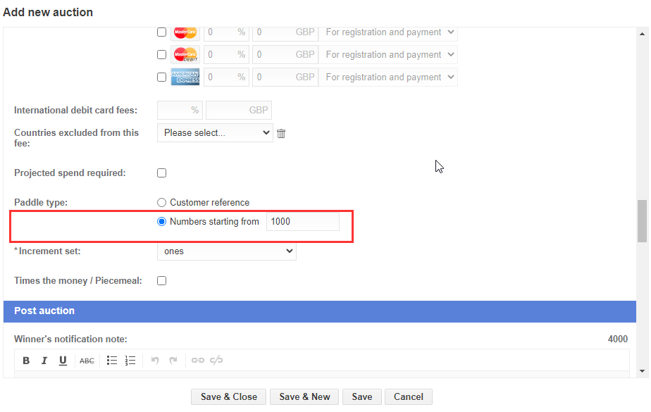
Task: Click the Numbers starting from field
Action: (302, 222)
